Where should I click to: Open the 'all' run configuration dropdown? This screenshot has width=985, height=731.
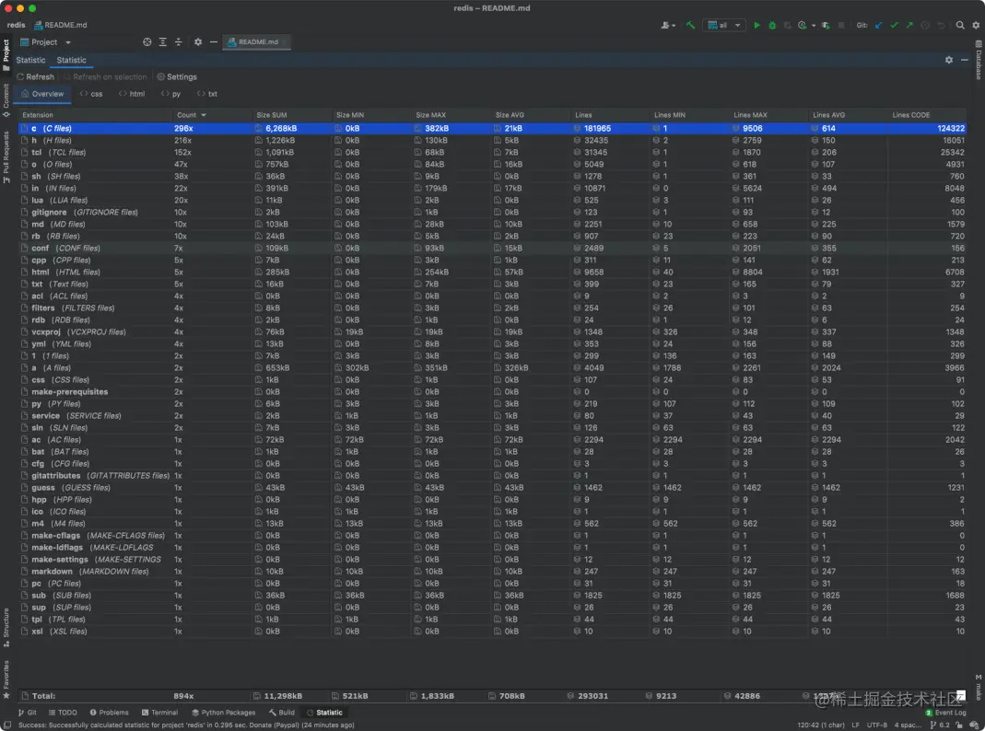[724, 25]
